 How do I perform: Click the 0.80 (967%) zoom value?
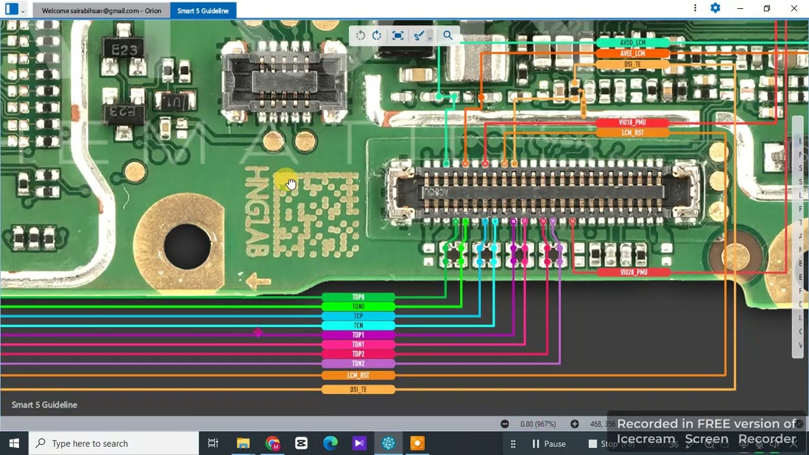[x=538, y=424]
